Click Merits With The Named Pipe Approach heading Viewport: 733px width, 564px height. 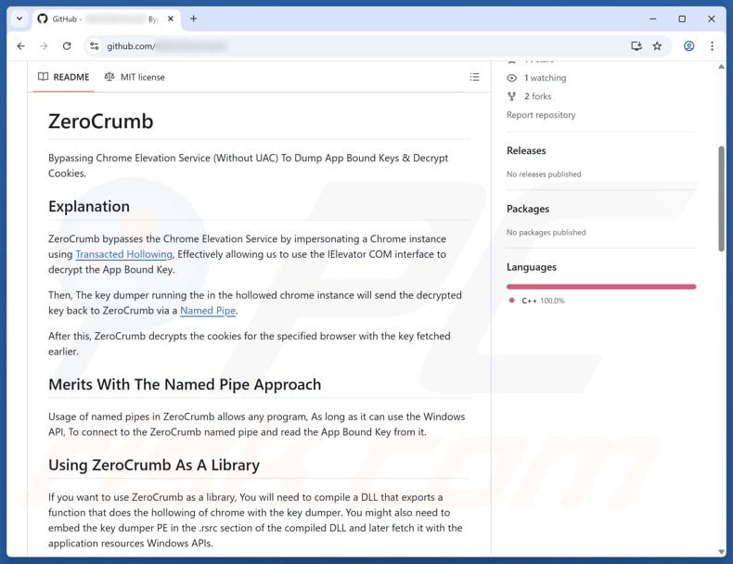(185, 384)
